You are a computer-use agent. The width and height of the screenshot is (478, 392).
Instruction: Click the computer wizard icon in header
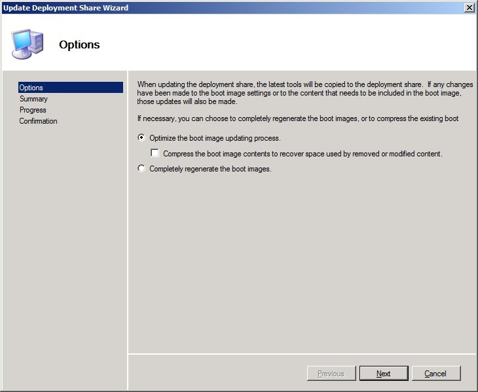[x=28, y=44]
